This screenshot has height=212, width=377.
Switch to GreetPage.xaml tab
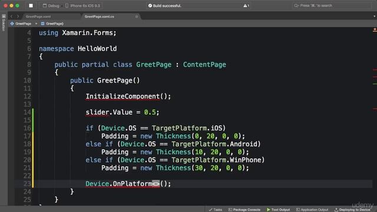[38, 16]
